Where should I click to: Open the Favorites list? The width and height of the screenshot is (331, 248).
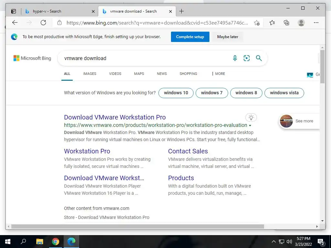point(272,23)
